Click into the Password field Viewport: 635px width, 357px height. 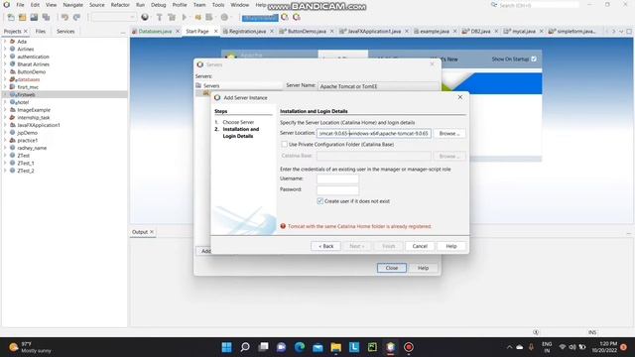(x=337, y=189)
